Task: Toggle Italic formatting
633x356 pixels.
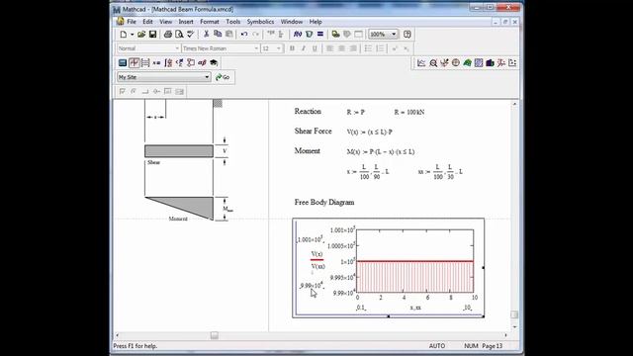Action: pyautogui.click(x=304, y=48)
